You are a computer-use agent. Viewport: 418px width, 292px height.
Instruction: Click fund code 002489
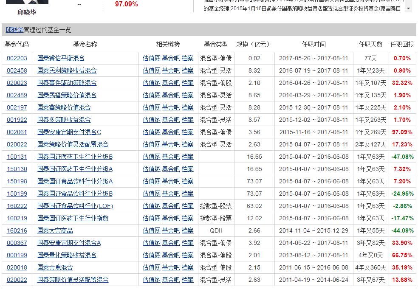click(17, 95)
